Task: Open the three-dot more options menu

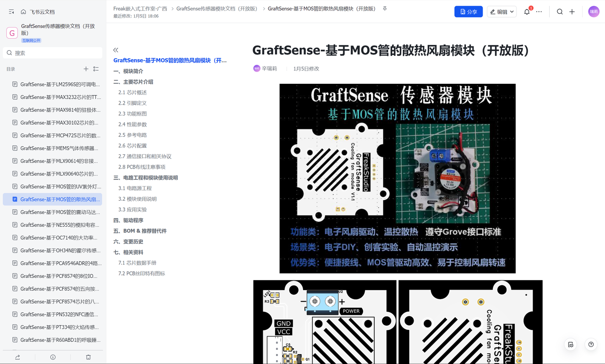Action: point(539,12)
